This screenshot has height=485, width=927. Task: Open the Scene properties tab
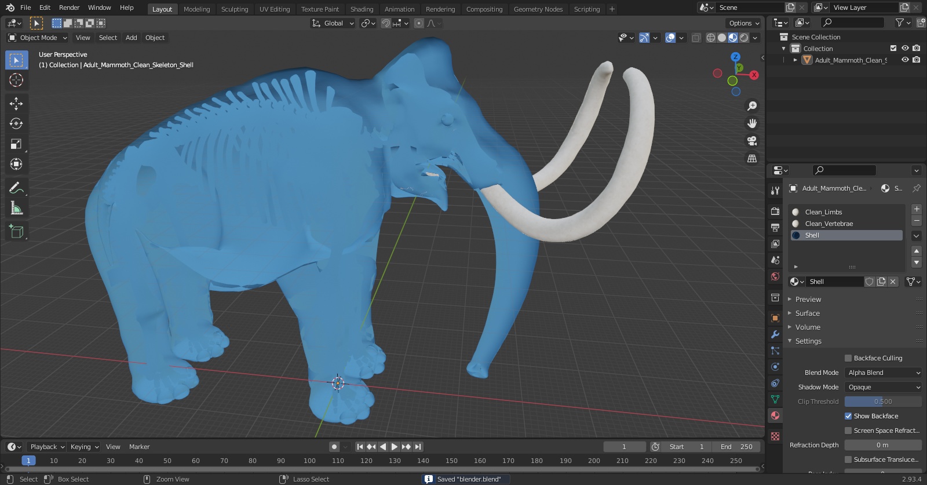pos(775,260)
